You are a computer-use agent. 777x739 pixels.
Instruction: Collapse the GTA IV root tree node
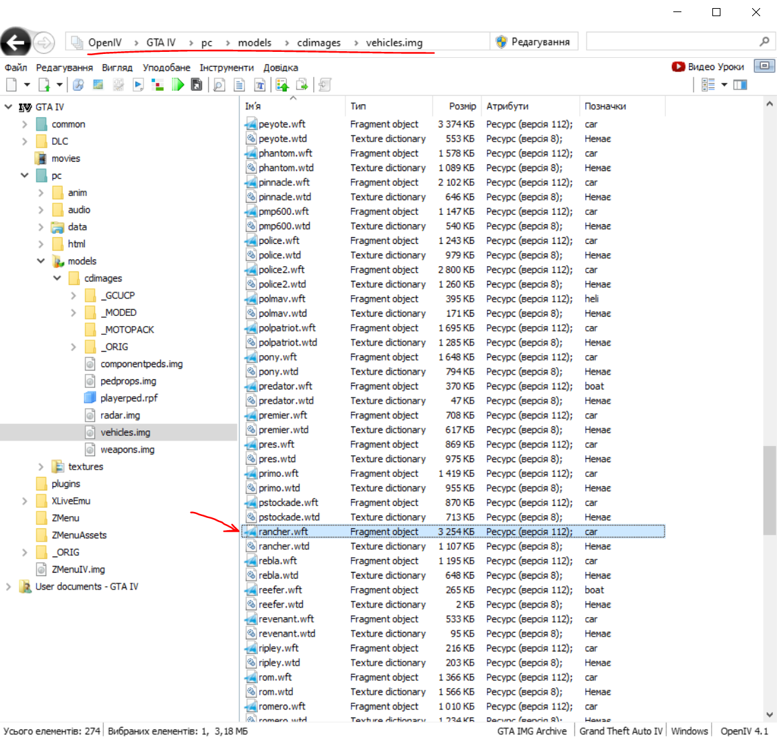coord(8,106)
